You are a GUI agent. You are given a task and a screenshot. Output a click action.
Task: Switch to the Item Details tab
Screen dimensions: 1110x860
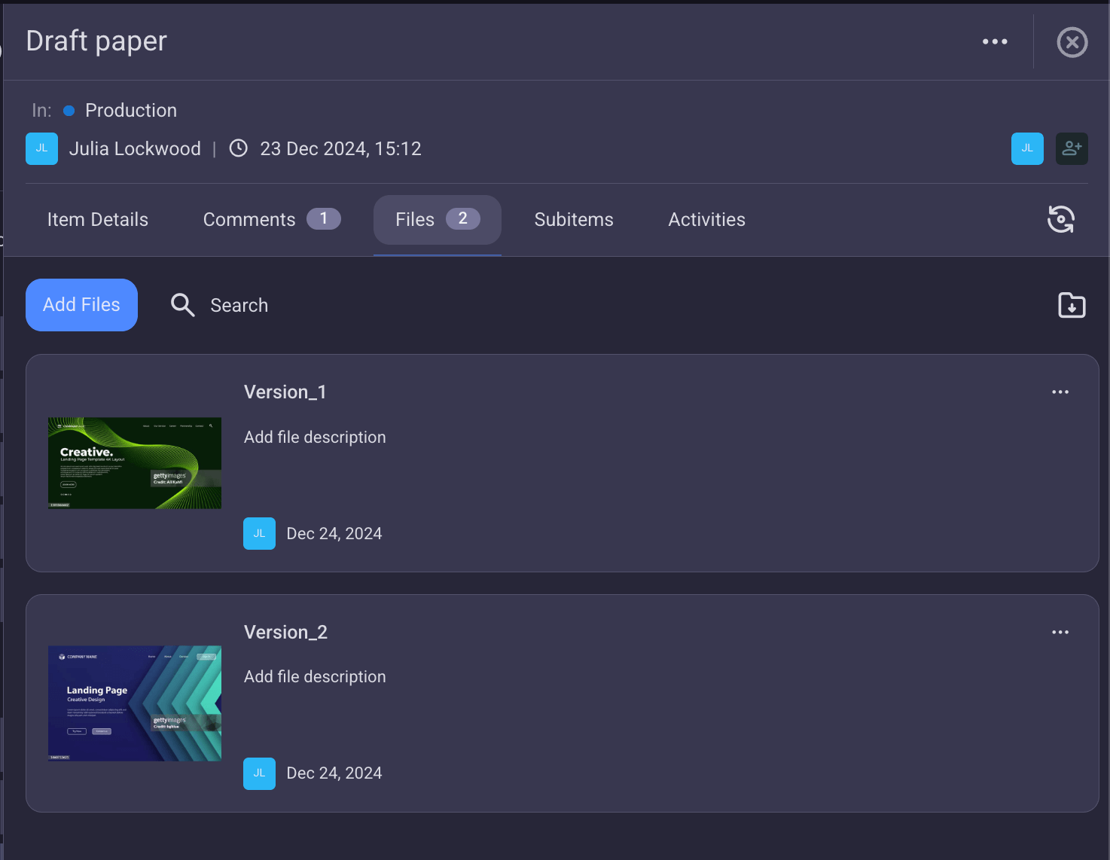coord(97,219)
